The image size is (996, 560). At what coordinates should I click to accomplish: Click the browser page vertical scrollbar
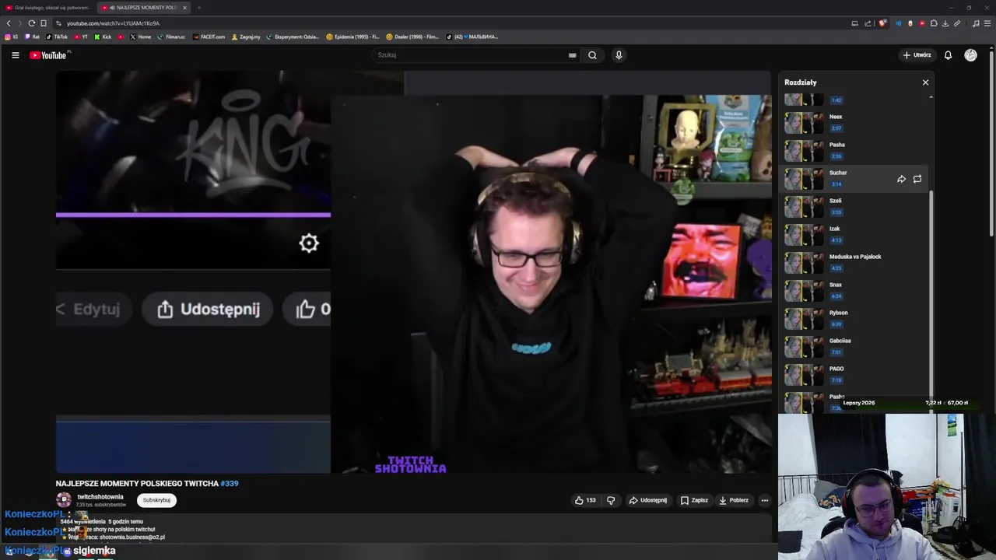(x=991, y=142)
